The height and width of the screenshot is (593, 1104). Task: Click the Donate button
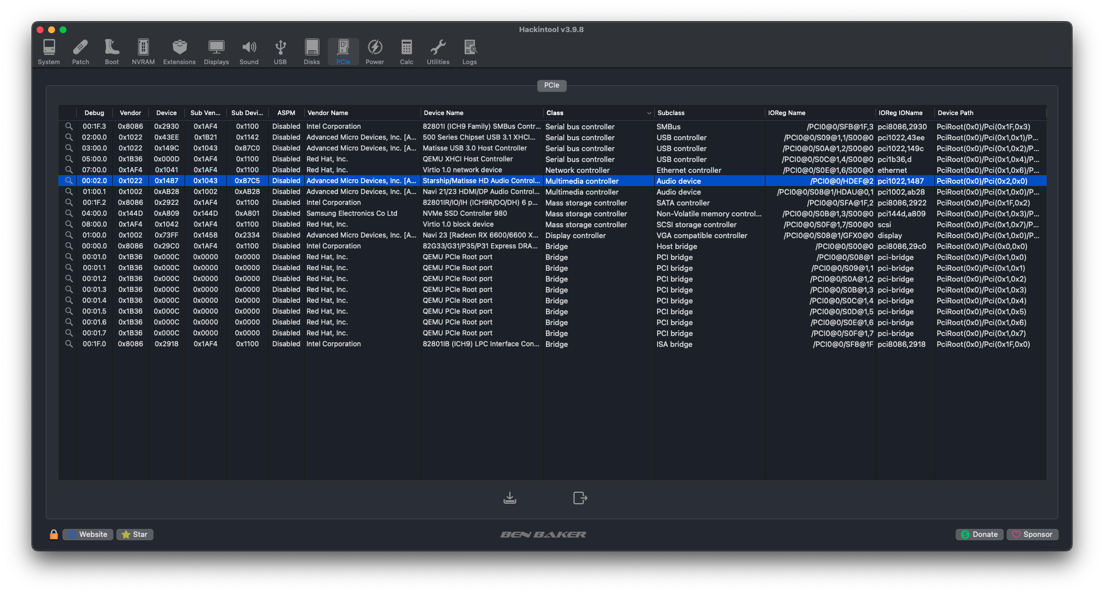pyautogui.click(x=979, y=535)
